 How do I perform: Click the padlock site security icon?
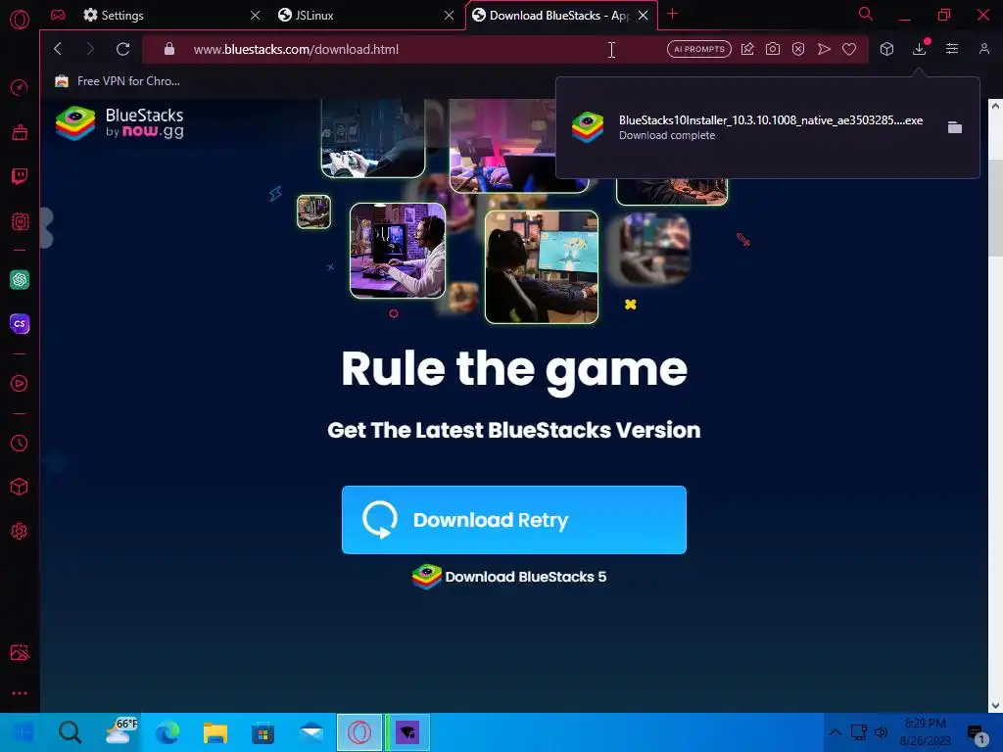[168, 49]
